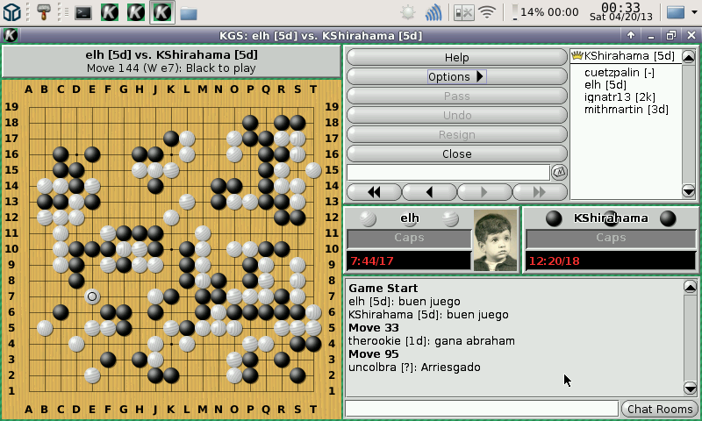
Task: Open the system settings tools tray icon
Action: pos(463,12)
